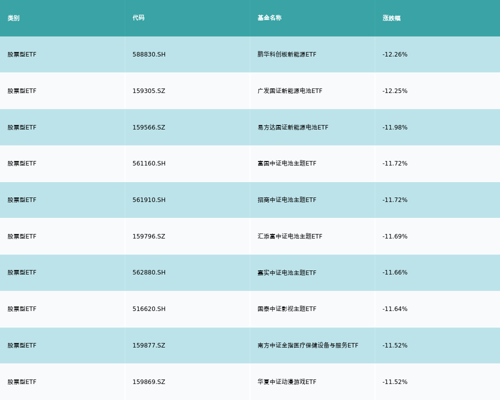Viewport: 500px width, 400px height.
Task: Click the -11.72% value for 561910.SH
Action: tap(395, 200)
